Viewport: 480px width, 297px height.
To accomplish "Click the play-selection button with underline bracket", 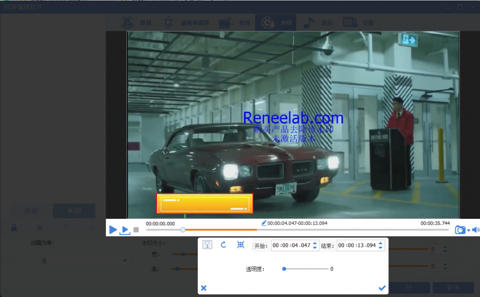I will click(x=125, y=230).
